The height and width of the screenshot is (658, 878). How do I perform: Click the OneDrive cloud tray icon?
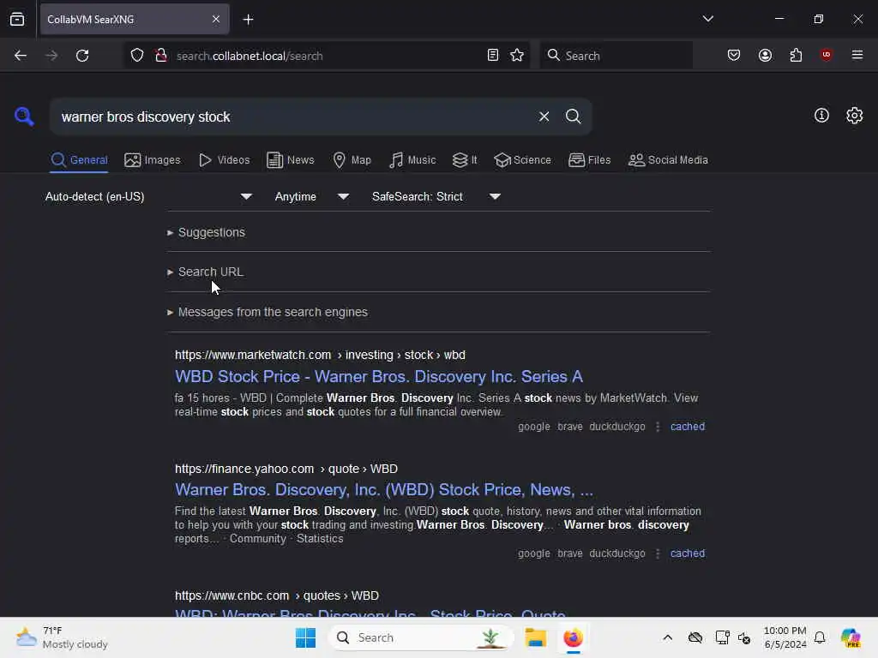(695, 637)
